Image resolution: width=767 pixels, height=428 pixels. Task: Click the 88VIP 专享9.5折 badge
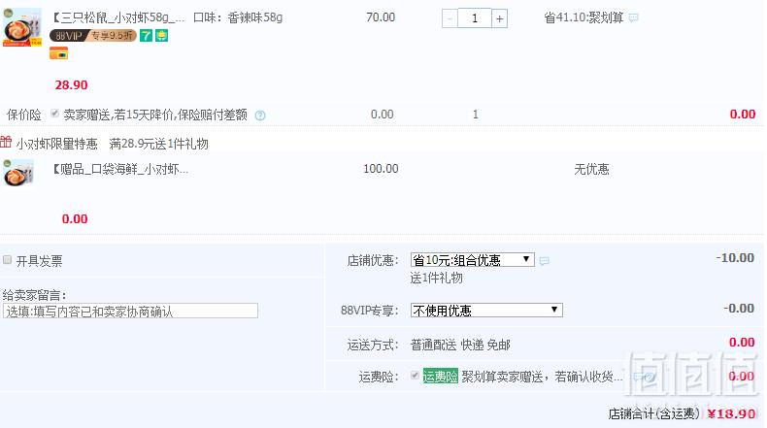(x=93, y=36)
